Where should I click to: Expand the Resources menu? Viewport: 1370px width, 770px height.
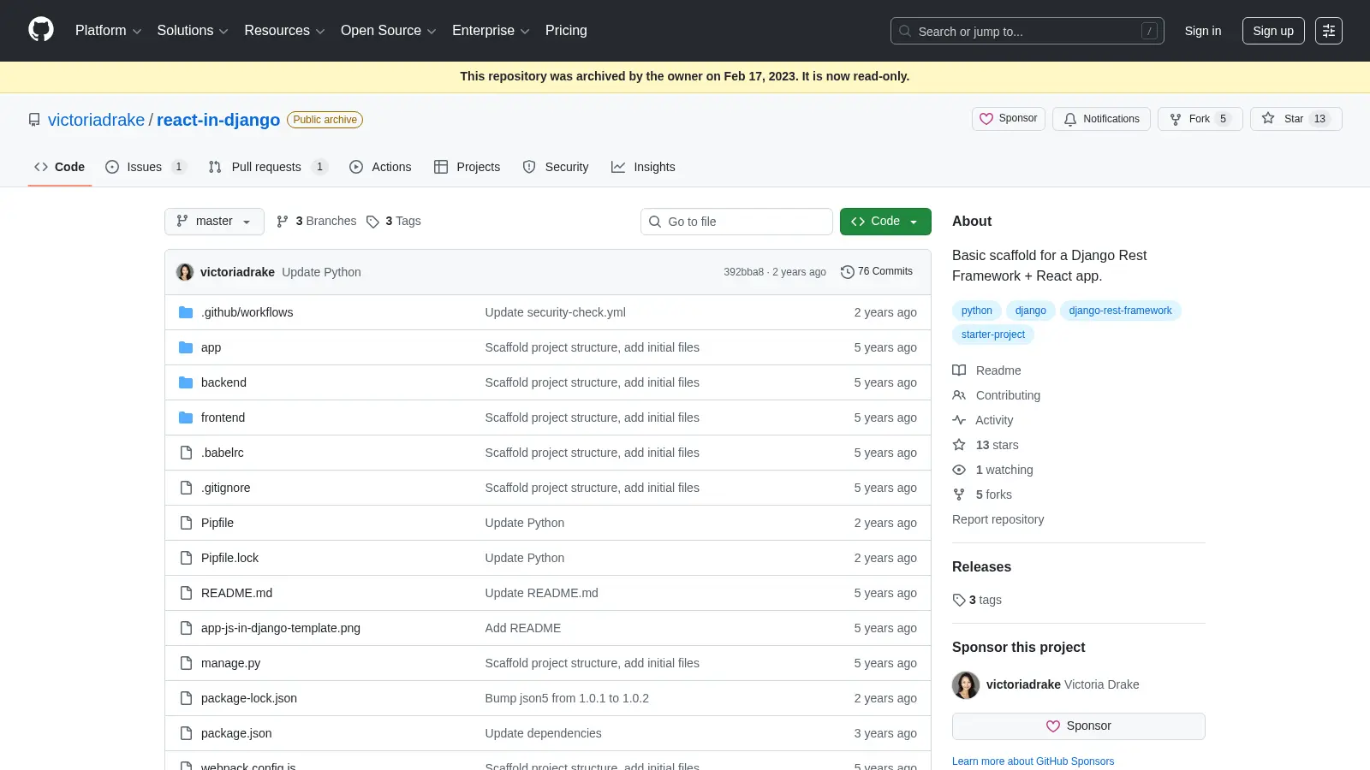(284, 31)
